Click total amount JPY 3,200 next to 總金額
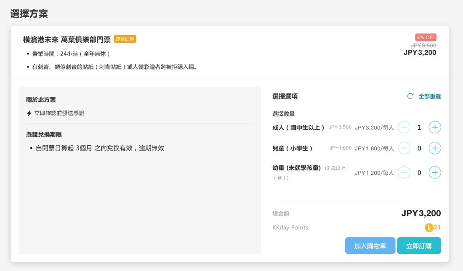463x271 pixels. [x=421, y=213]
